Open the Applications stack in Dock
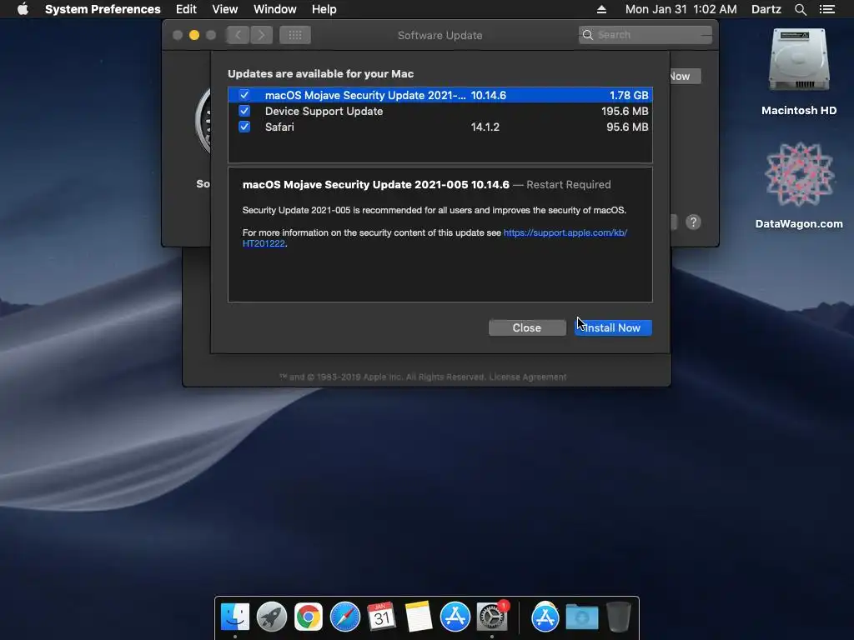This screenshot has width=854, height=640. pyautogui.click(x=545, y=617)
